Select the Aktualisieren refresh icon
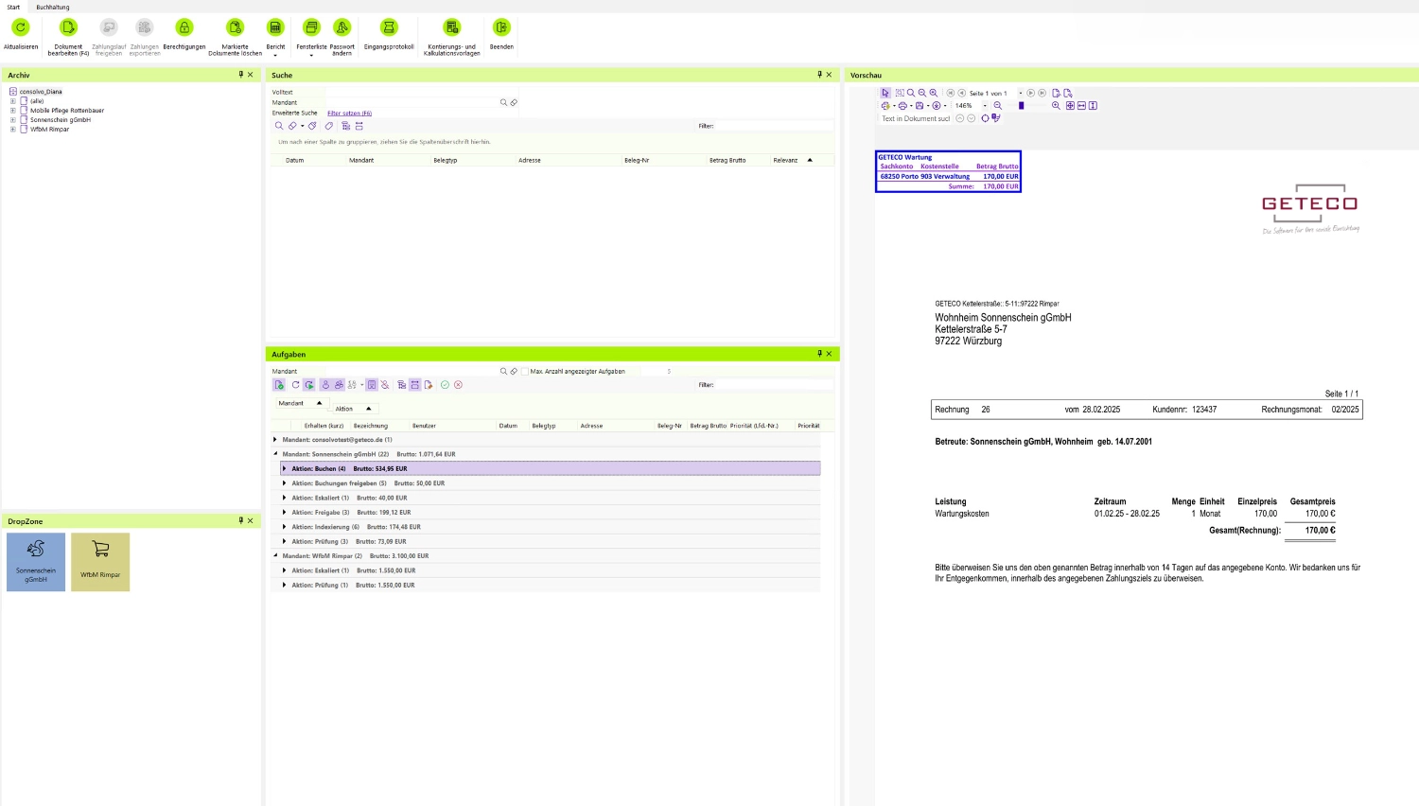Viewport: 1419px width, 806px height. pyautogui.click(x=20, y=29)
